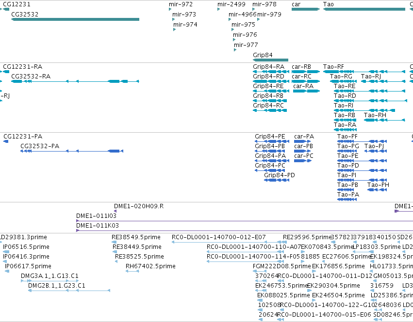Select protein Tao-PF

(362, 141)
